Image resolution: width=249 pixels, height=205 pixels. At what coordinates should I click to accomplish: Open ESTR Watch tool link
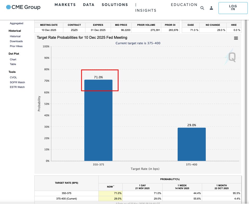(x=17, y=87)
